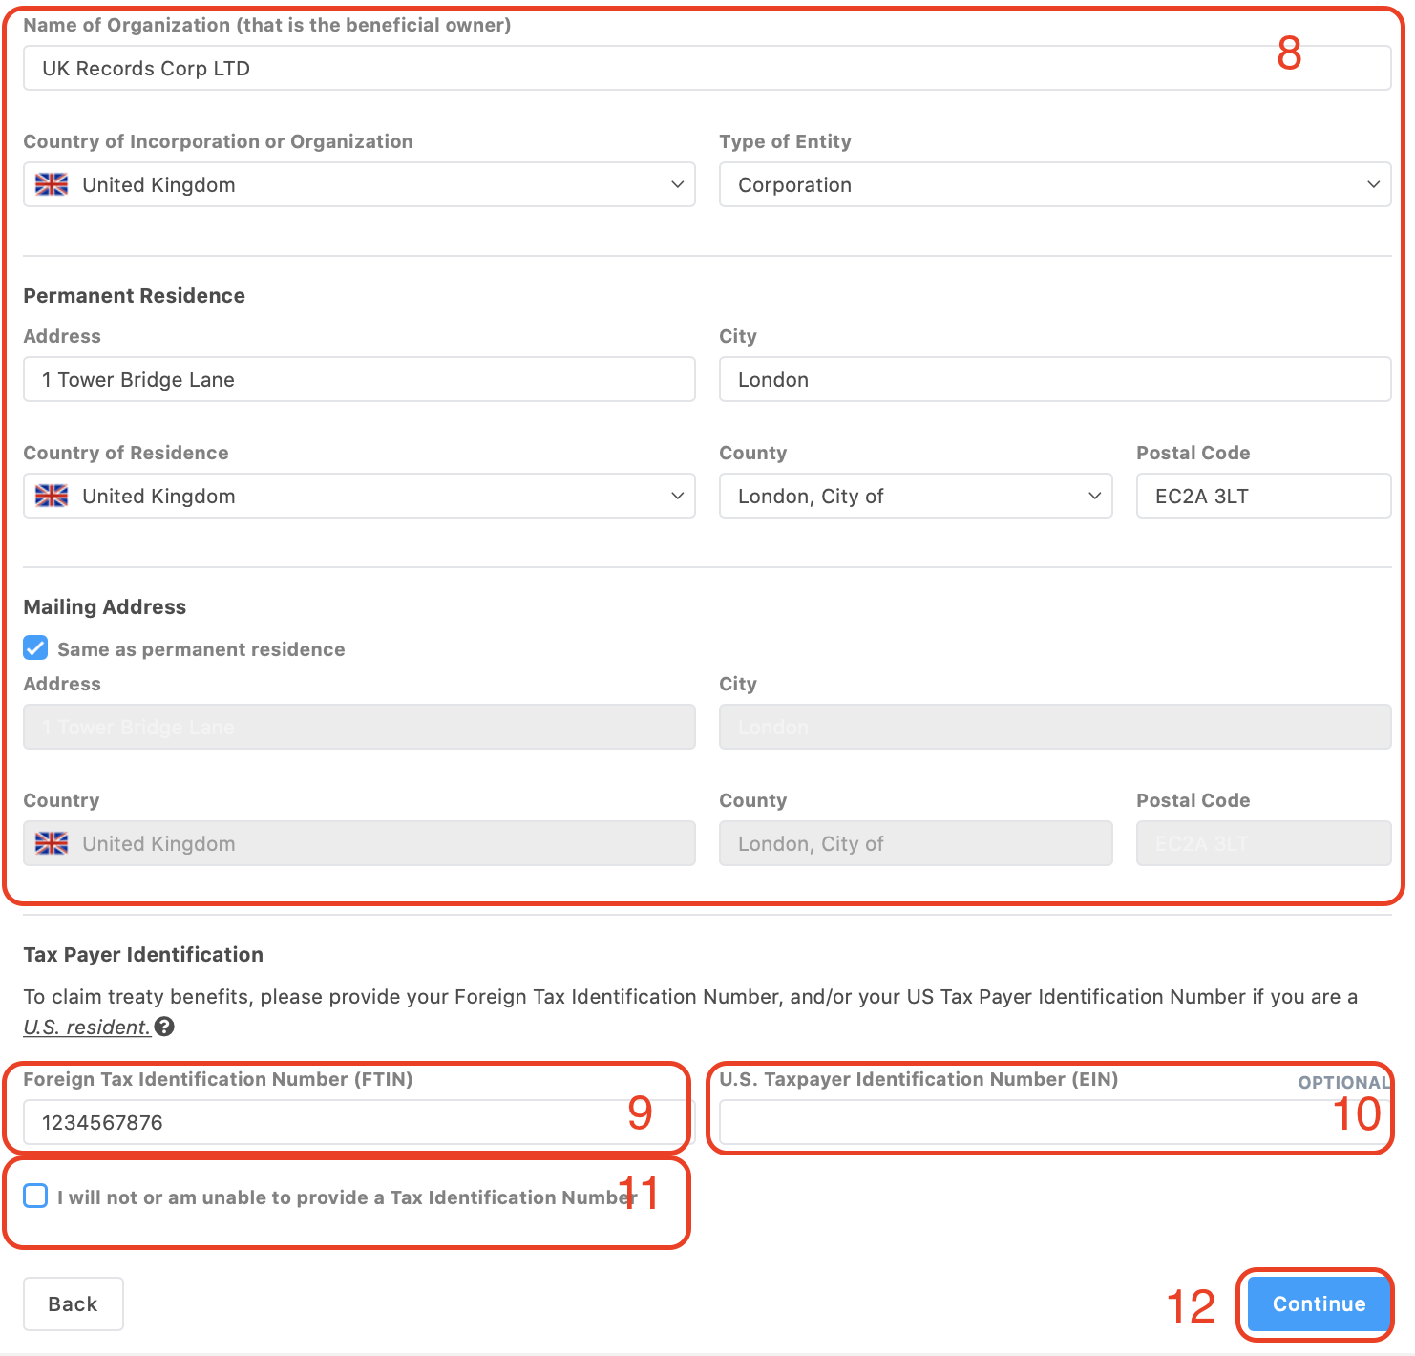The height and width of the screenshot is (1356, 1415).
Task: Click the help question mark icon
Action: (x=164, y=1027)
